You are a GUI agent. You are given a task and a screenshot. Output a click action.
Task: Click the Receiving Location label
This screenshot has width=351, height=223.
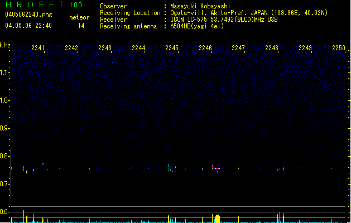(130, 13)
